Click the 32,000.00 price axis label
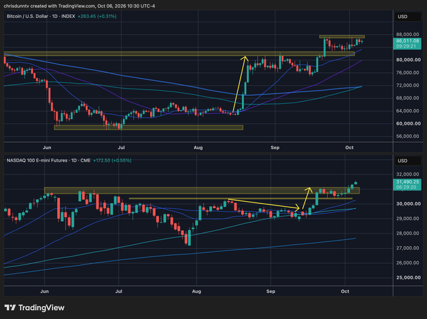 [x=408, y=174]
